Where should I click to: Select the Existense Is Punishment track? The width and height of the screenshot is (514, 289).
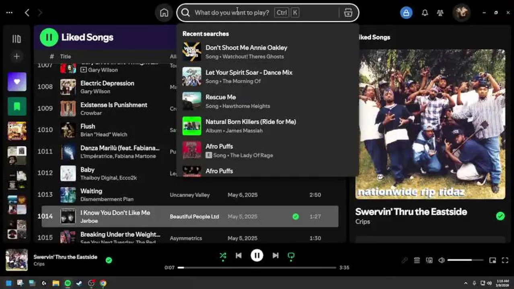[x=190, y=108]
